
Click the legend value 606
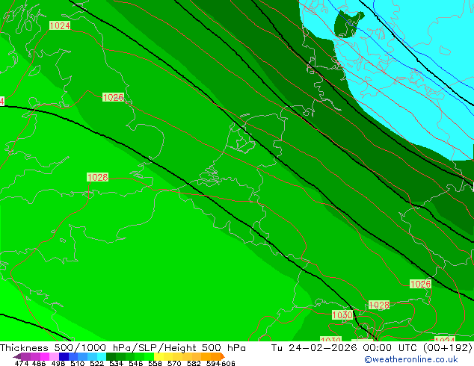pyautogui.click(x=227, y=363)
